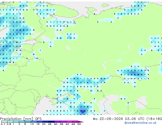This screenshot has width=162, height=125.
Task: Click the '0.1' legend value
Action: point(3,124)
